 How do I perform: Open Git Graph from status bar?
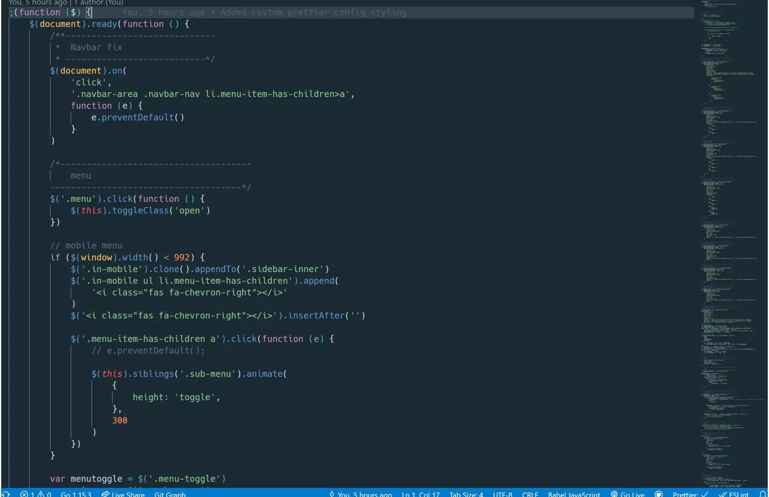tap(170, 494)
